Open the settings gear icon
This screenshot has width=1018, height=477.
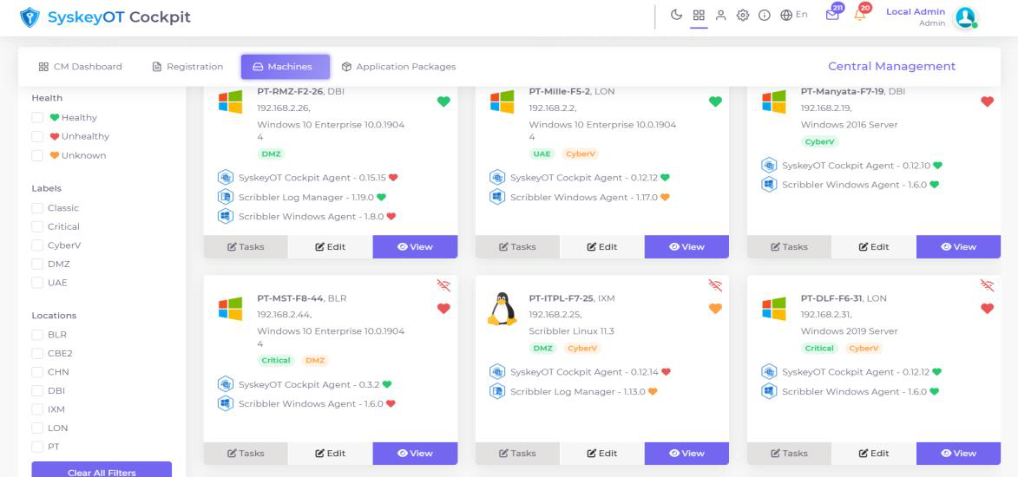click(742, 15)
